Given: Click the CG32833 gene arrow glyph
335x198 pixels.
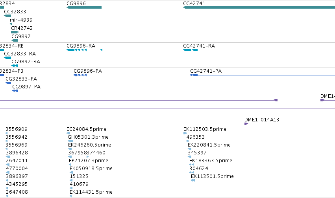Looking at the screenshot, I should click(7, 16).
